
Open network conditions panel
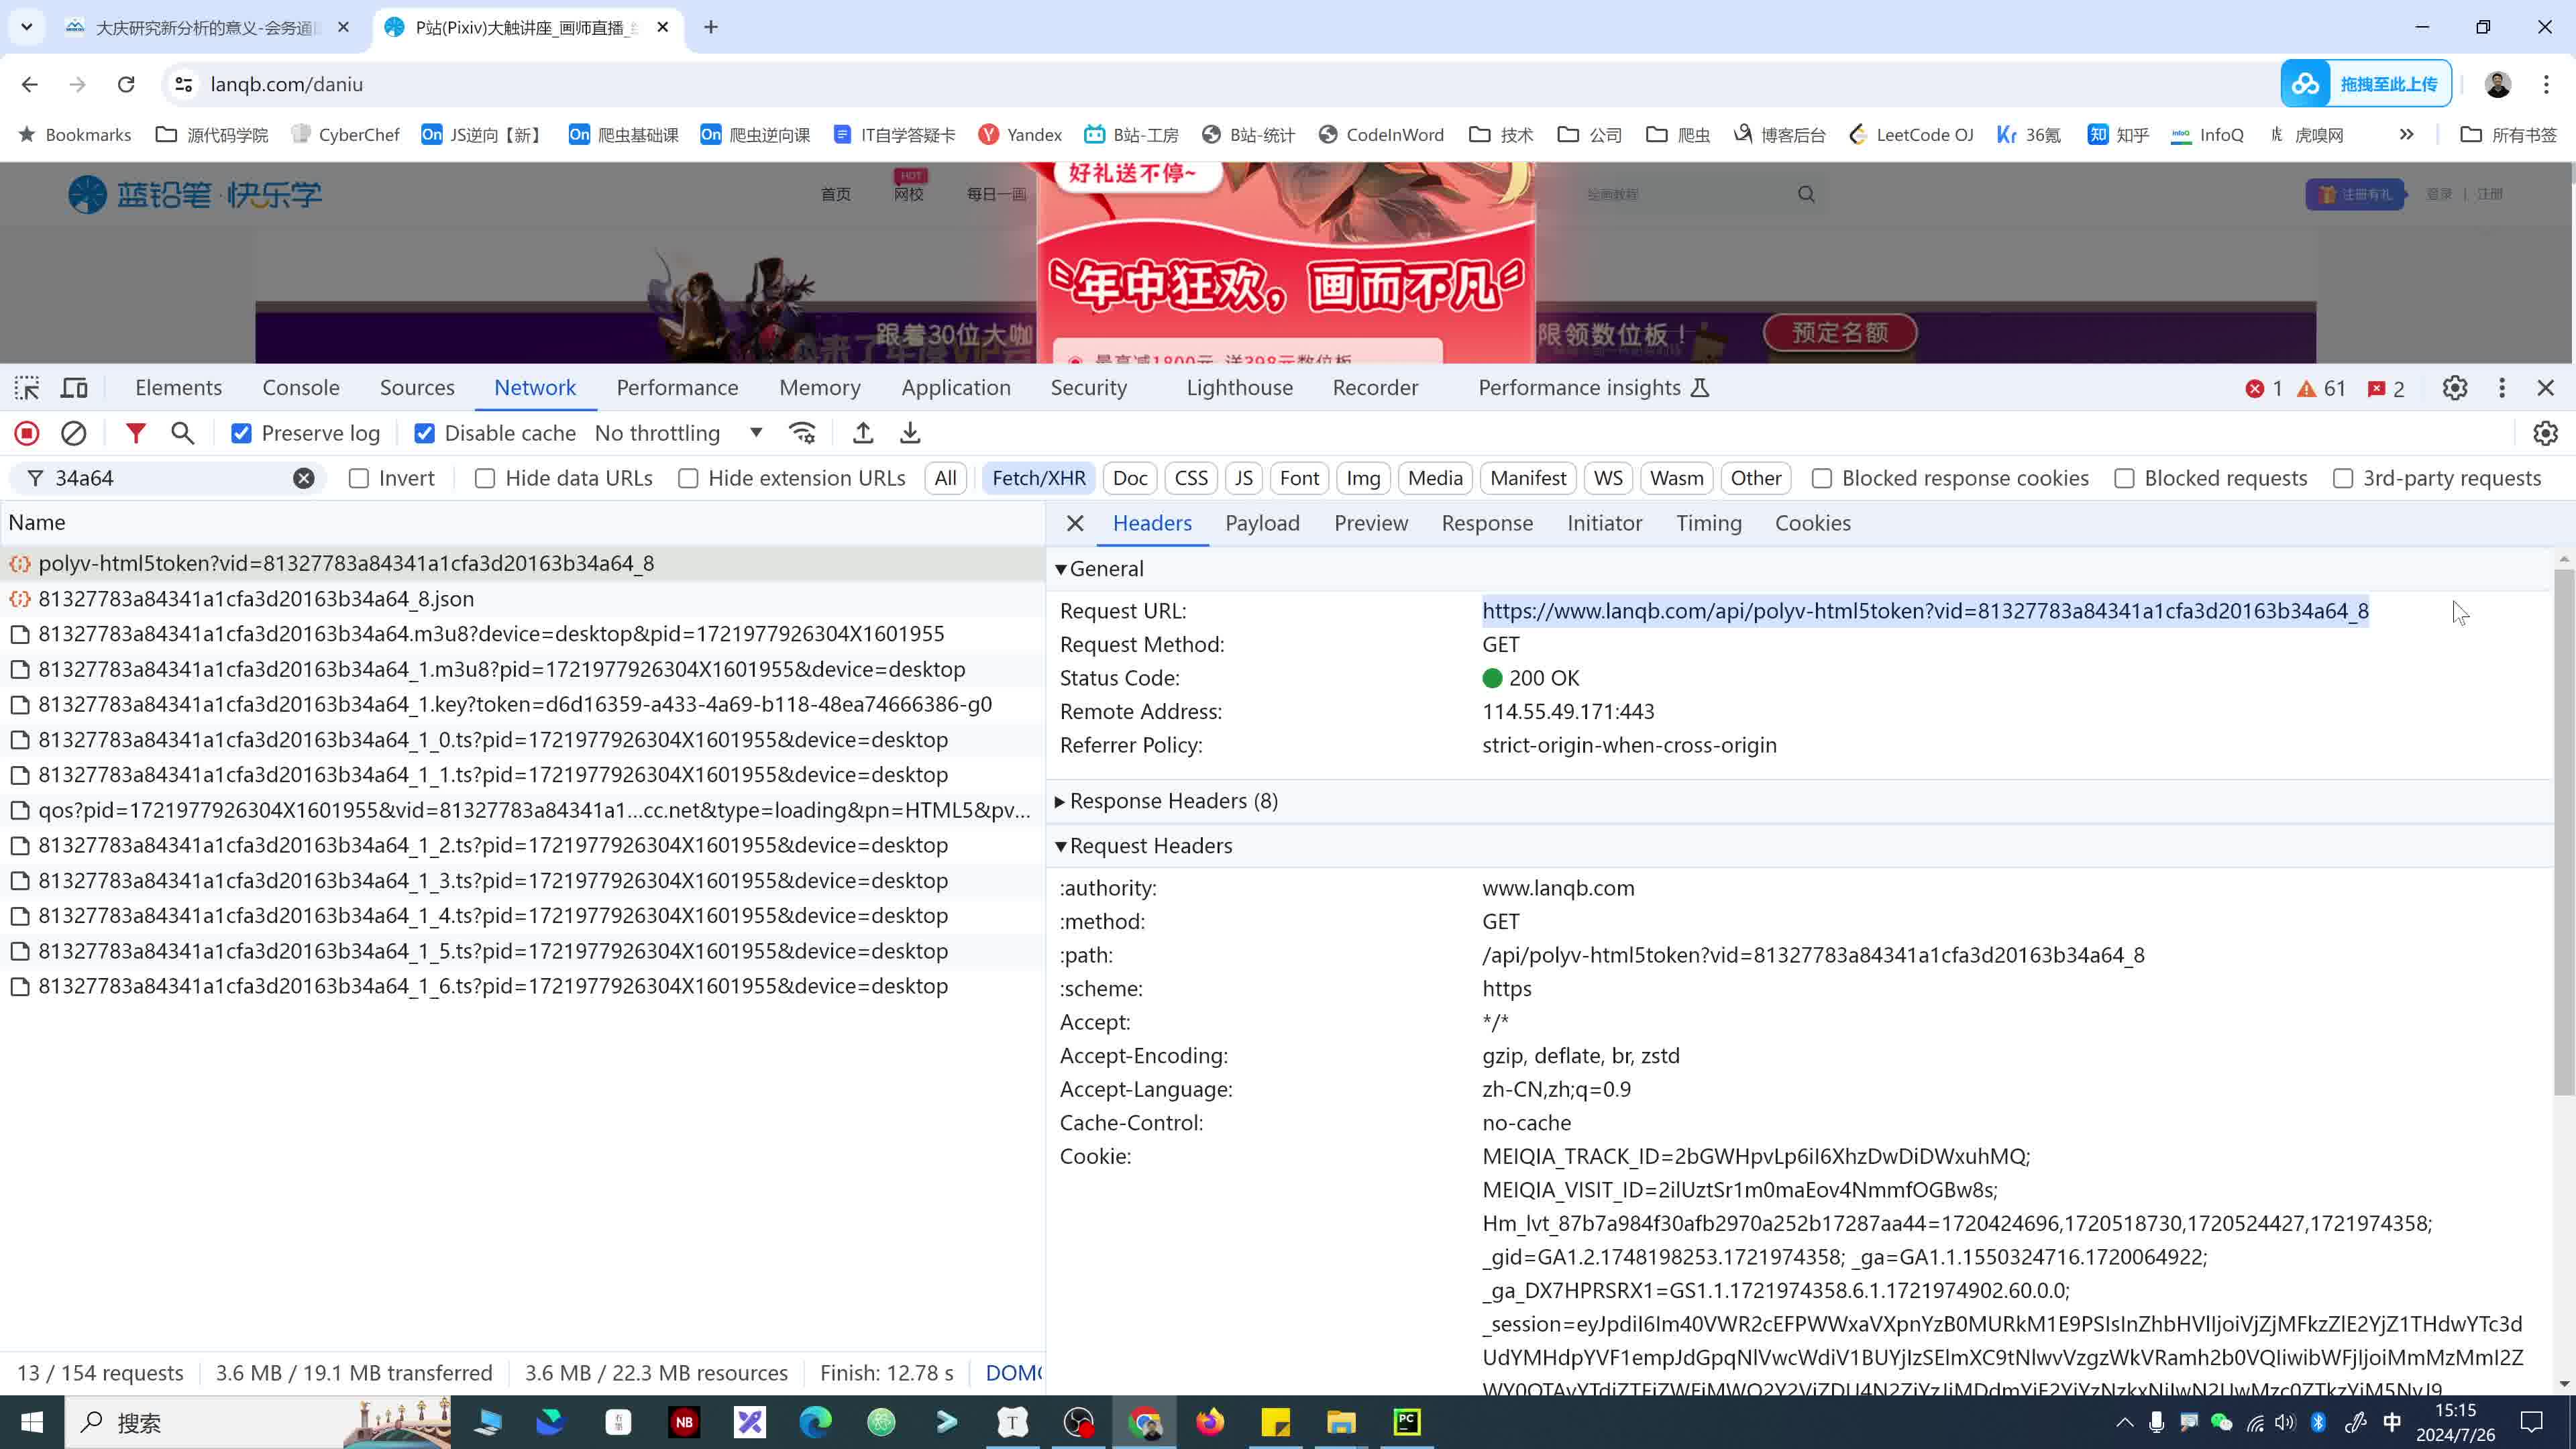click(802, 433)
